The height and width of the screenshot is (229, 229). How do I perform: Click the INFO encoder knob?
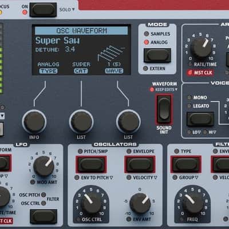click(34, 121)
